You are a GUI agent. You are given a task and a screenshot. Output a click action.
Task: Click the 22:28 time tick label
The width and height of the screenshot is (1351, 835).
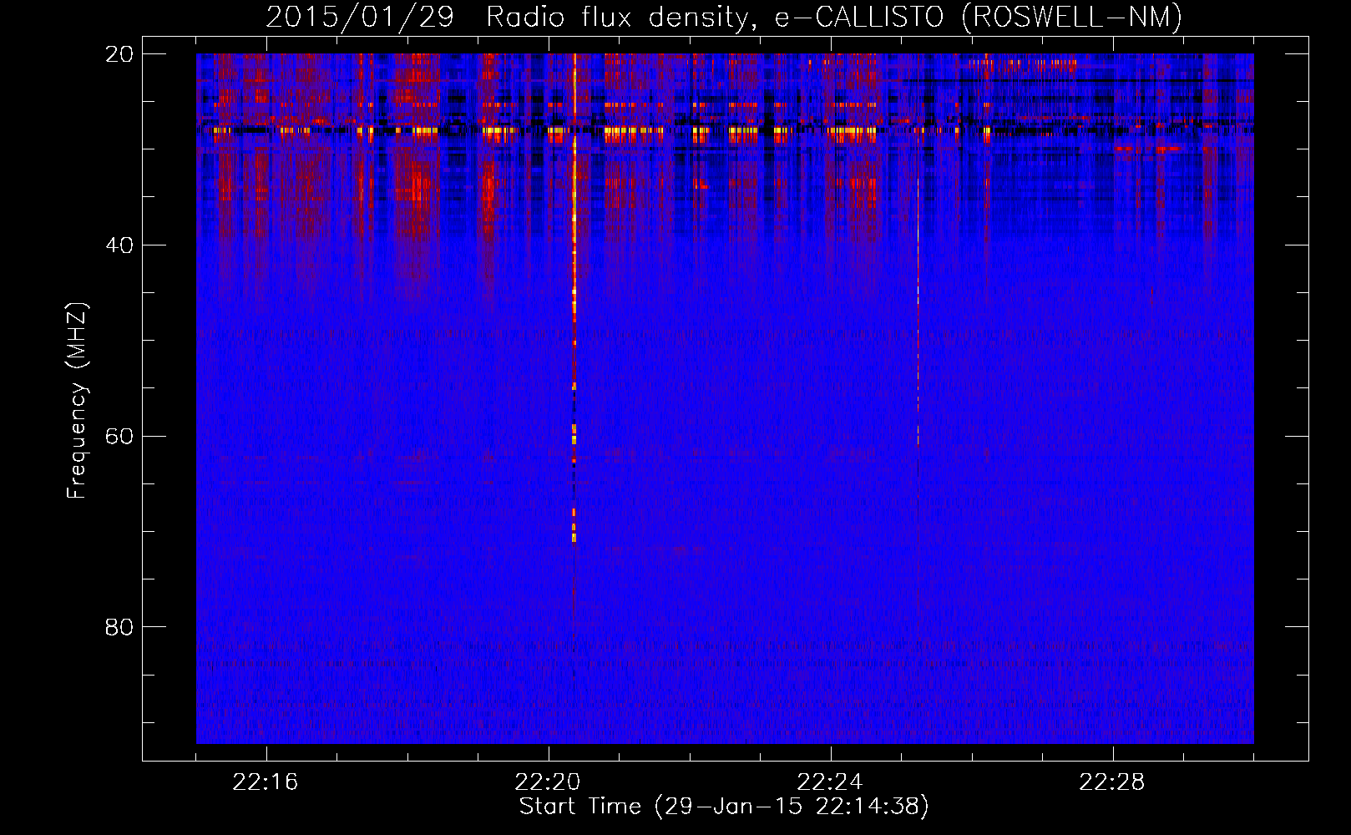1112,782
